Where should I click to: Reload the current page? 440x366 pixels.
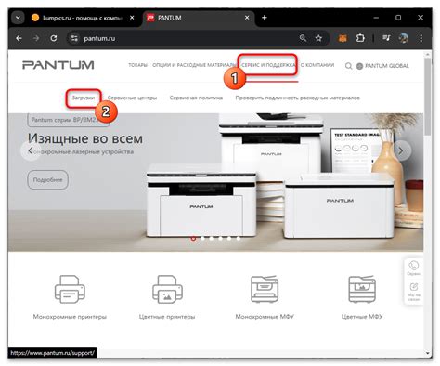(54, 38)
